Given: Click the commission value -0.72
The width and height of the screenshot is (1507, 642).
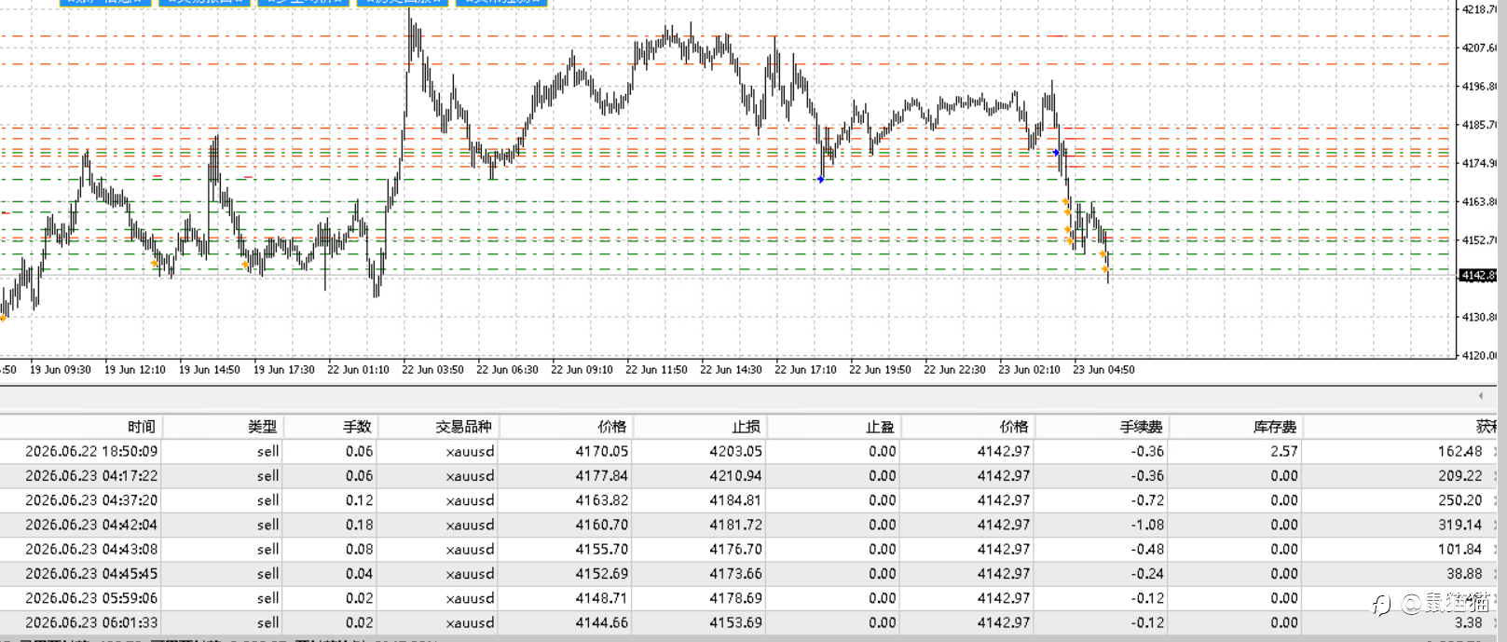Looking at the screenshot, I should (1147, 500).
